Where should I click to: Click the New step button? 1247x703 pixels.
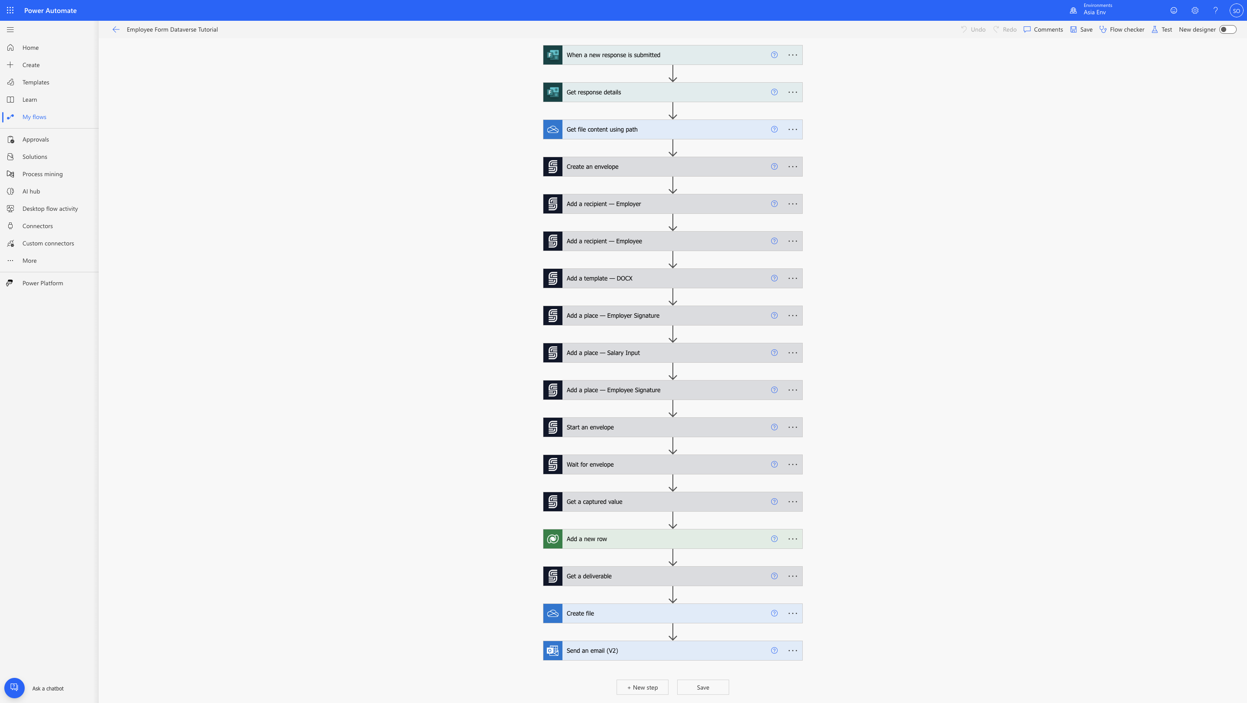(643, 687)
